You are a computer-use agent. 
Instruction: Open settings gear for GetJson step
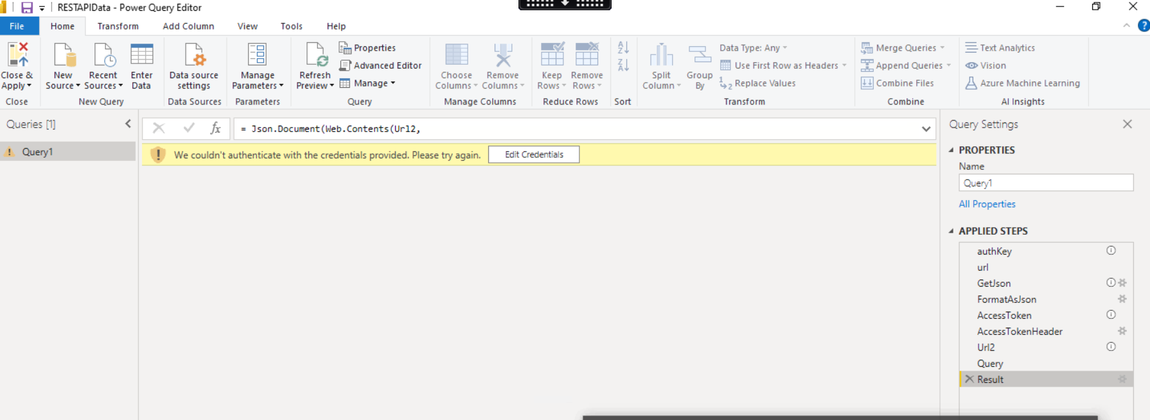pyautogui.click(x=1122, y=283)
